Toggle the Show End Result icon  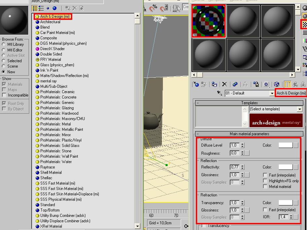click(x=288, y=84)
